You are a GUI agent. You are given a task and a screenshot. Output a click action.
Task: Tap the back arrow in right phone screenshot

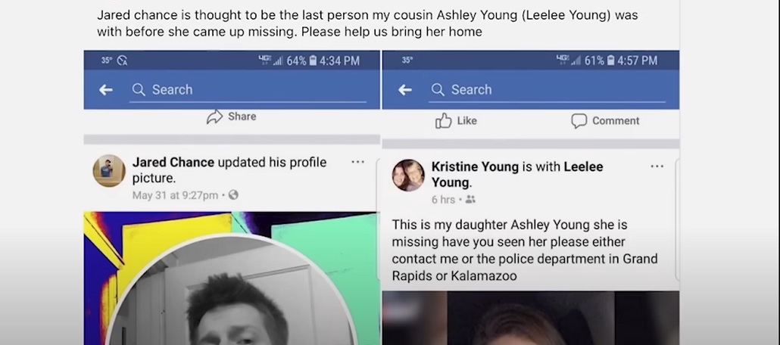coord(405,90)
